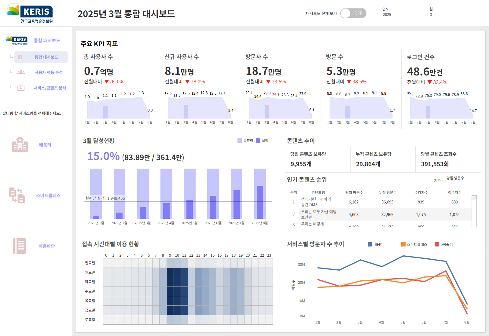Viewport: 489px width, 336px height.
Task: Go to 사용자 행동 분석 menu item
Action: pyautogui.click(x=49, y=72)
